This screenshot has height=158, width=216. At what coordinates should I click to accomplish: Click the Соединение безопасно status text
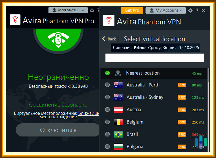(58, 105)
